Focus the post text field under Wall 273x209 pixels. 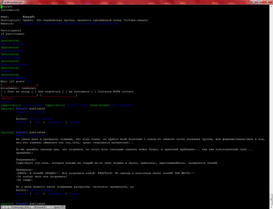[x=19, y=85]
